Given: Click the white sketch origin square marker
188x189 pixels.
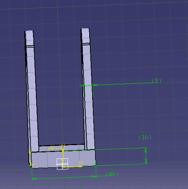Looking at the screenshot, I should click(62, 164).
